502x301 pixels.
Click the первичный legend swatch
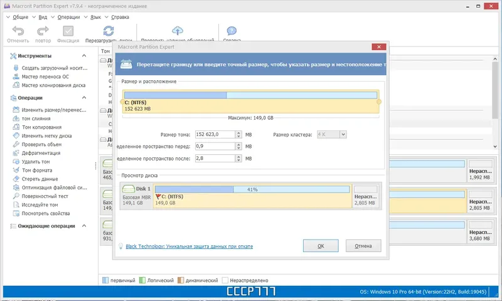[105, 280]
